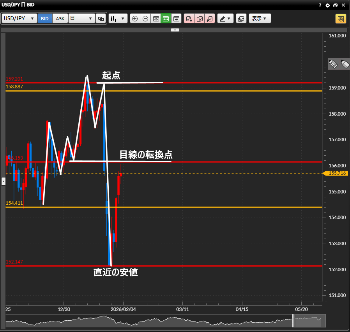The image size is (350, 332).
Task: Open the drawing pen tool dropdown
Action: [225, 19]
